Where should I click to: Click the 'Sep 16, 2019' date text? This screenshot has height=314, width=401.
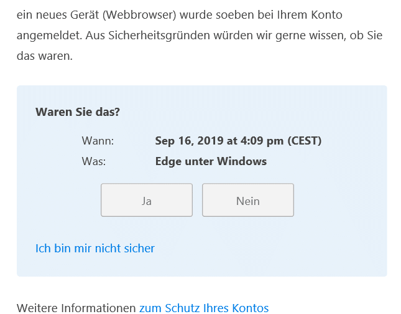point(189,141)
